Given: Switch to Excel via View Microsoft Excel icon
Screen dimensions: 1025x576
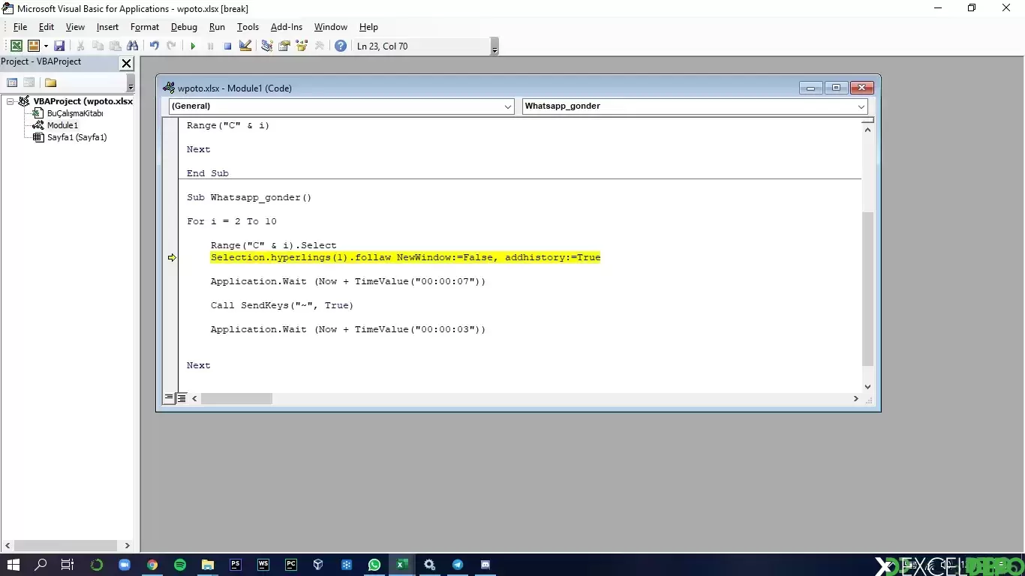Looking at the screenshot, I should pyautogui.click(x=16, y=46).
